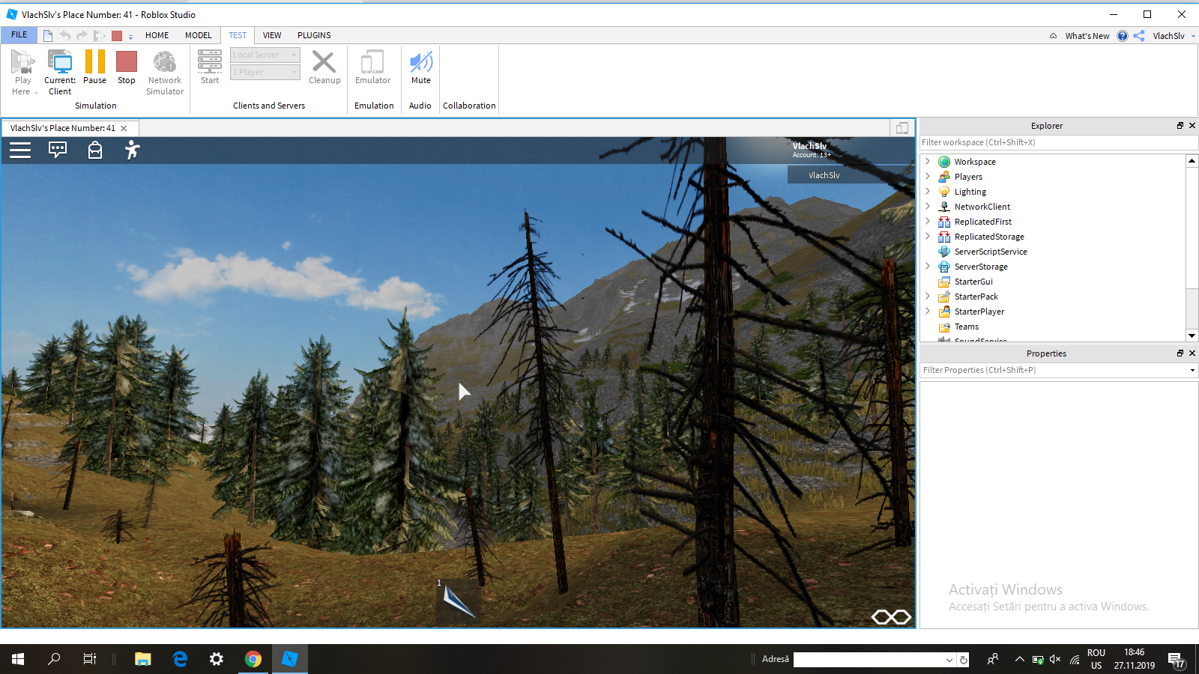Stop the running simulation in the ribbon

(127, 67)
